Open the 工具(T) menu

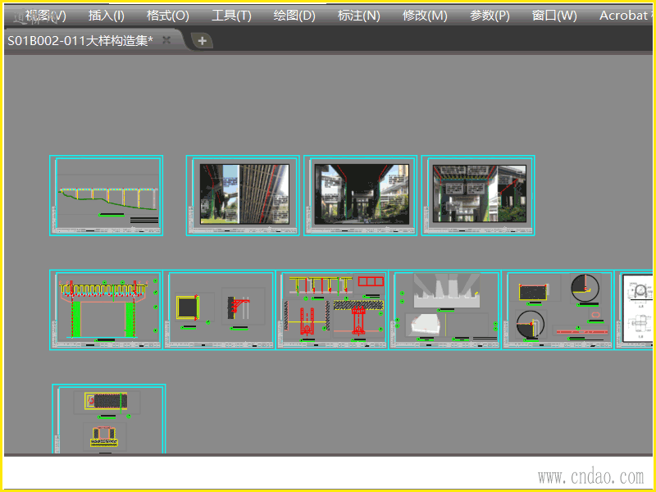pos(231,16)
